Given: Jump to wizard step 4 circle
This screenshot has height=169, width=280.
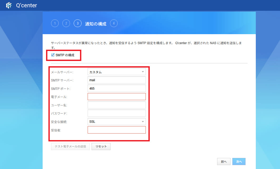Looking at the screenshot, I should 114,23.
